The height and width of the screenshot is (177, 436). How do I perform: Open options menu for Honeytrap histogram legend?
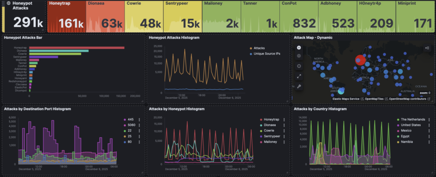coord(285,120)
